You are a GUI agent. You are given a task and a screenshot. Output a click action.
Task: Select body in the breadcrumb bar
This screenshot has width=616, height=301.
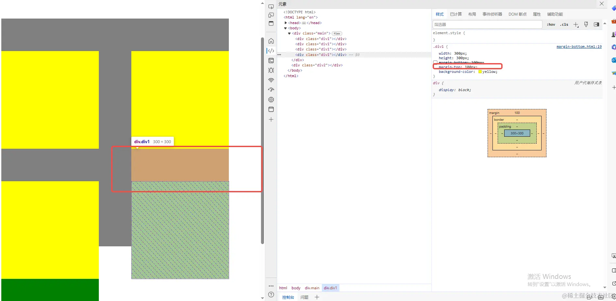296,288
